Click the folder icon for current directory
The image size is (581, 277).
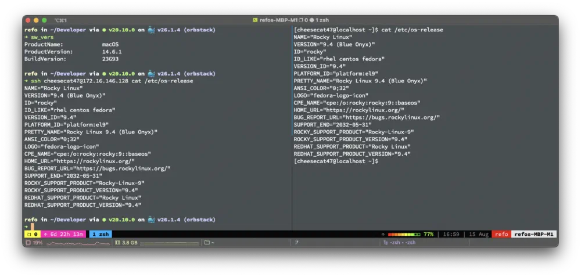(x=207, y=243)
